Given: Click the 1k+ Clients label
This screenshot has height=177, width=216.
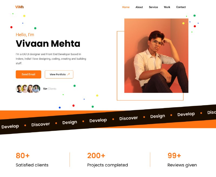Looking at the screenshot, I should pyautogui.click(x=50, y=89).
